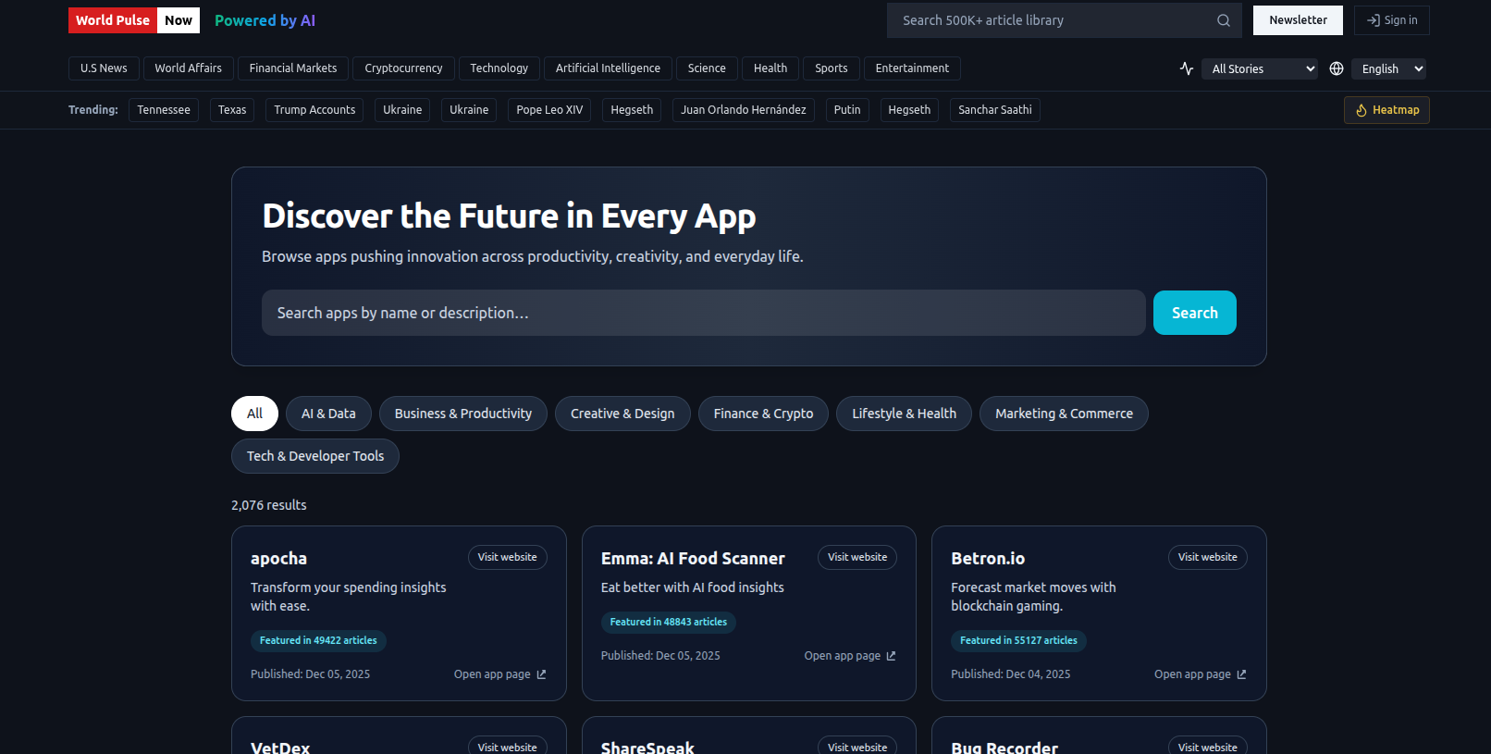Open the All Stories dropdown

1259,68
